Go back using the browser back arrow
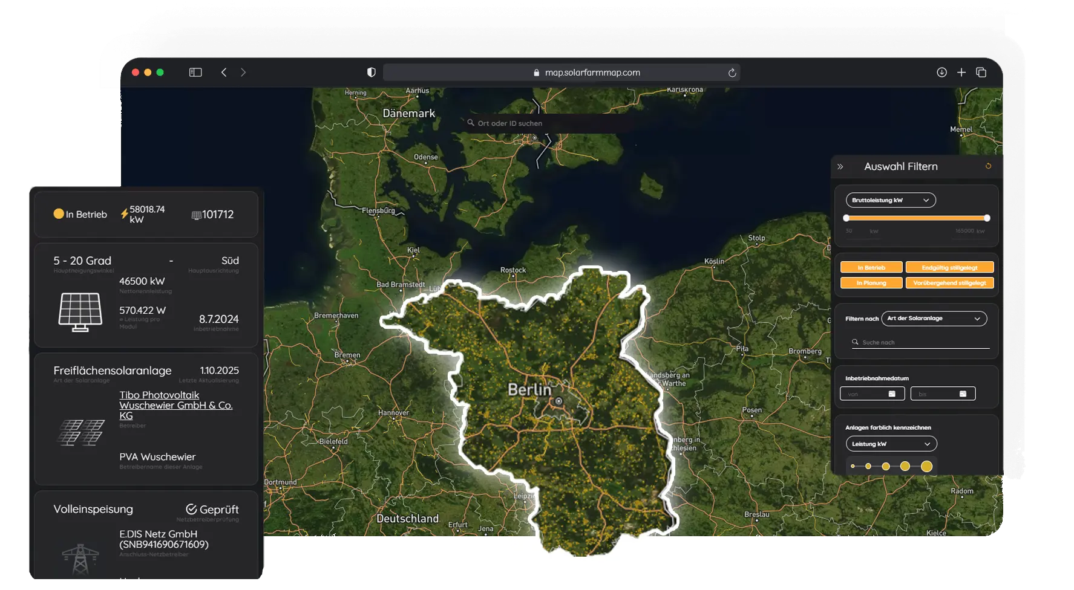 (224, 73)
